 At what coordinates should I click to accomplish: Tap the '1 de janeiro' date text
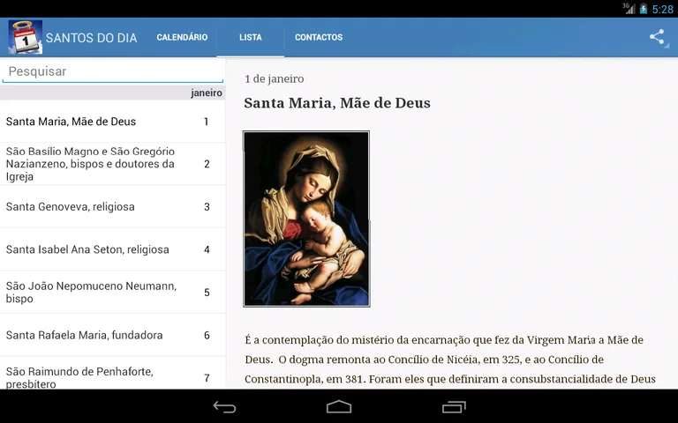(x=275, y=79)
